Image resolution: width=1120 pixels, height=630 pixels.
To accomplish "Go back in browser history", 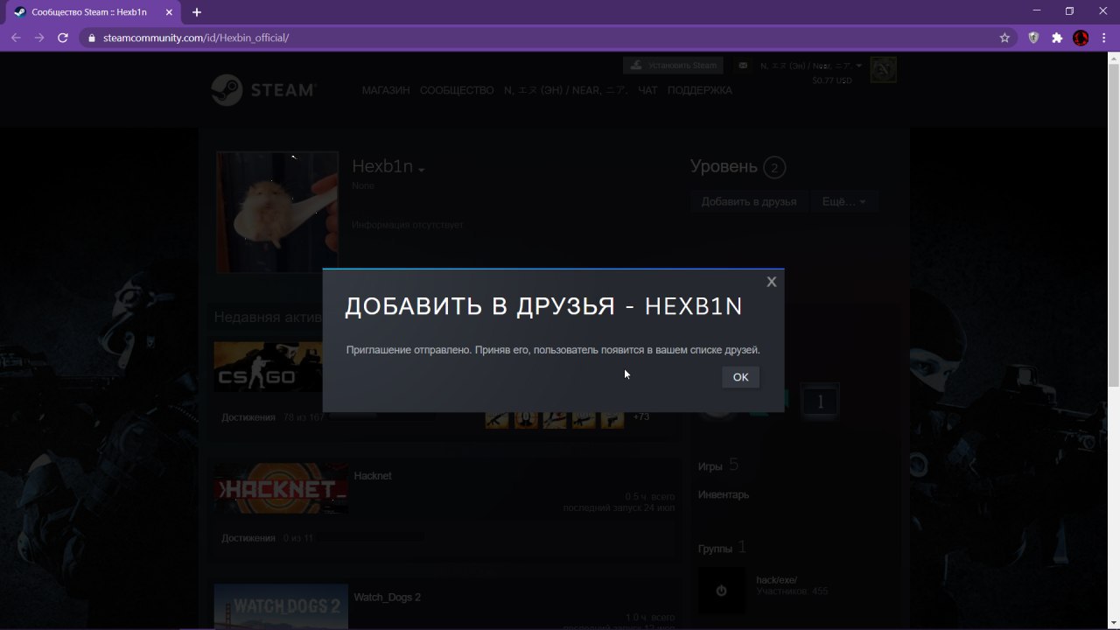I will pos(16,38).
